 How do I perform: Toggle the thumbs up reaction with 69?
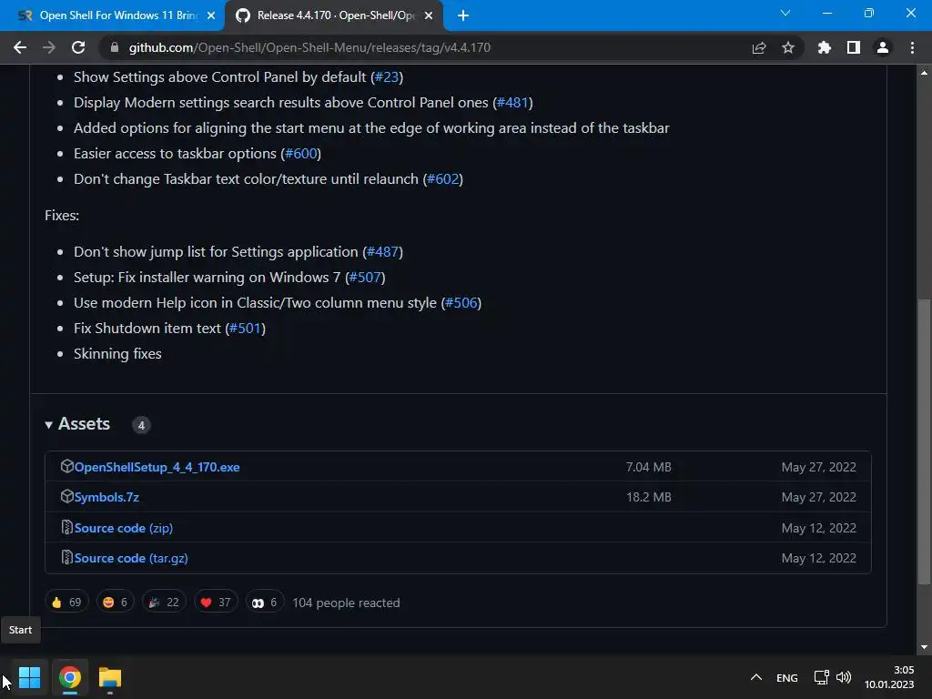pos(66,603)
